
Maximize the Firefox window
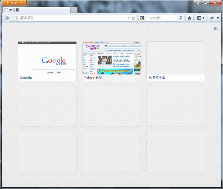click(205, 3)
